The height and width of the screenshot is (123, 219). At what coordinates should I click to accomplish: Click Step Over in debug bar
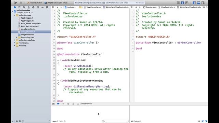(x=68, y=104)
